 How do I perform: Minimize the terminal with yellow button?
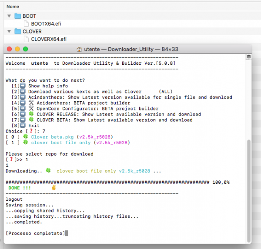(17, 49)
